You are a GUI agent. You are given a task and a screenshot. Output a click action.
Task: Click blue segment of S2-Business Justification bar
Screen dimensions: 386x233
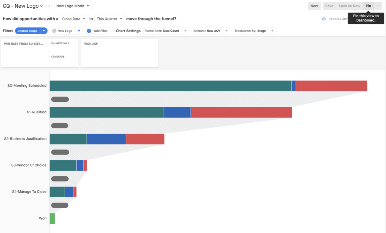pos(106,139)
